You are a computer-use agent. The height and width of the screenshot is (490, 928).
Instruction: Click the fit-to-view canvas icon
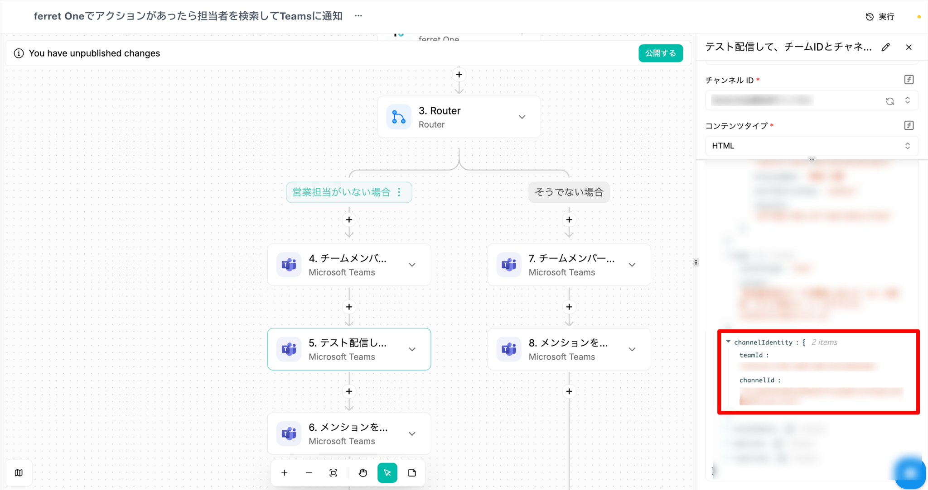coord(333,473)
